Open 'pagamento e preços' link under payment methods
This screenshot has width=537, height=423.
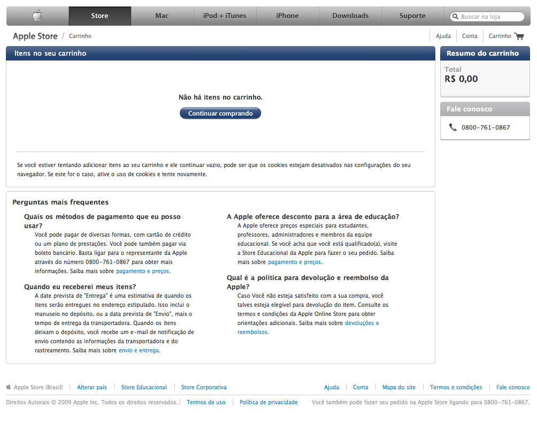tap(142, 271)
